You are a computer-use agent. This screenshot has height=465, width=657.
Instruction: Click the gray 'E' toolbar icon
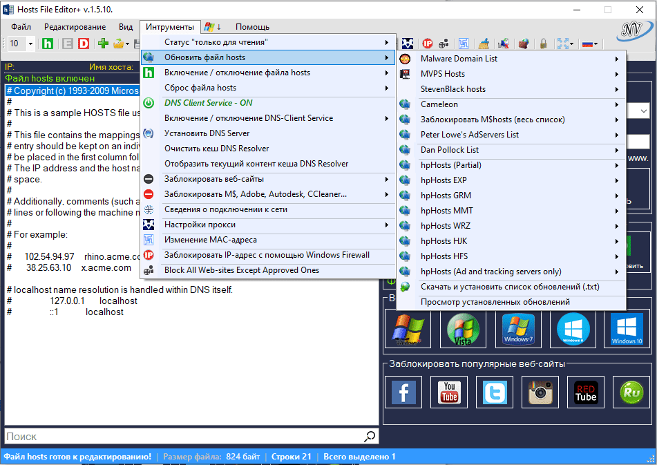[68, 44]
